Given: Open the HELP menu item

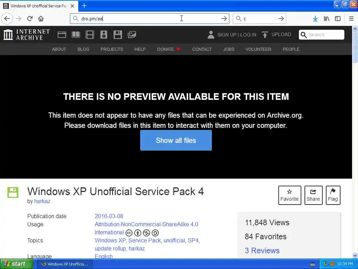Looking at the screenshot, I should click(140, 49).
